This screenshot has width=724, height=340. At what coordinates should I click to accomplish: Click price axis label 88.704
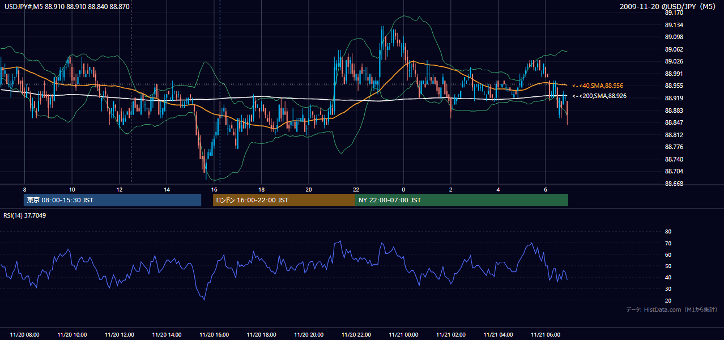pos(674,171)
